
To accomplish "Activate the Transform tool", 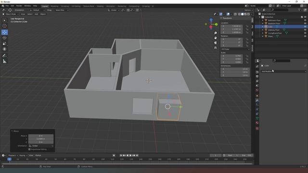I will click(x=4, y=49).
